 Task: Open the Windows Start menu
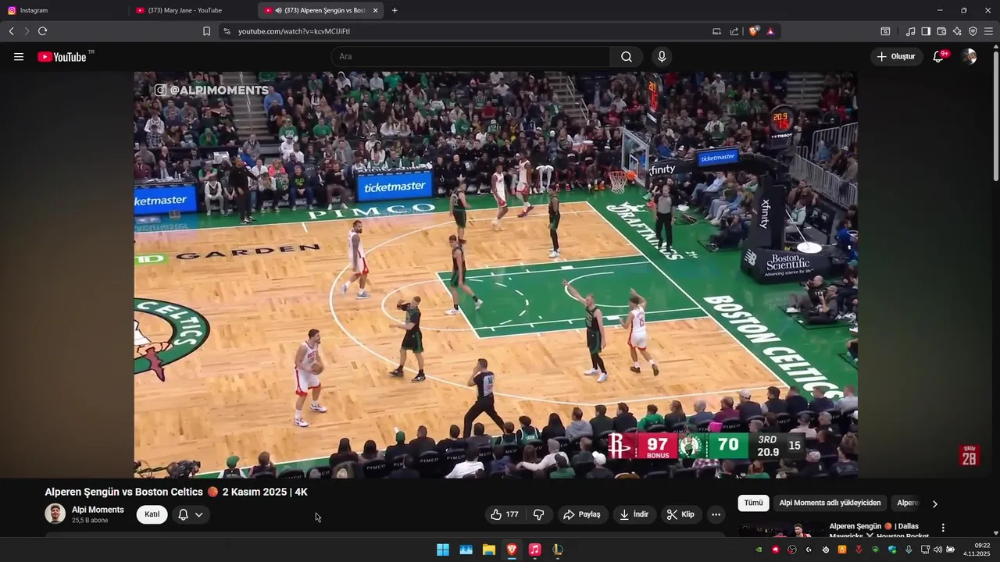coord(443,550)
